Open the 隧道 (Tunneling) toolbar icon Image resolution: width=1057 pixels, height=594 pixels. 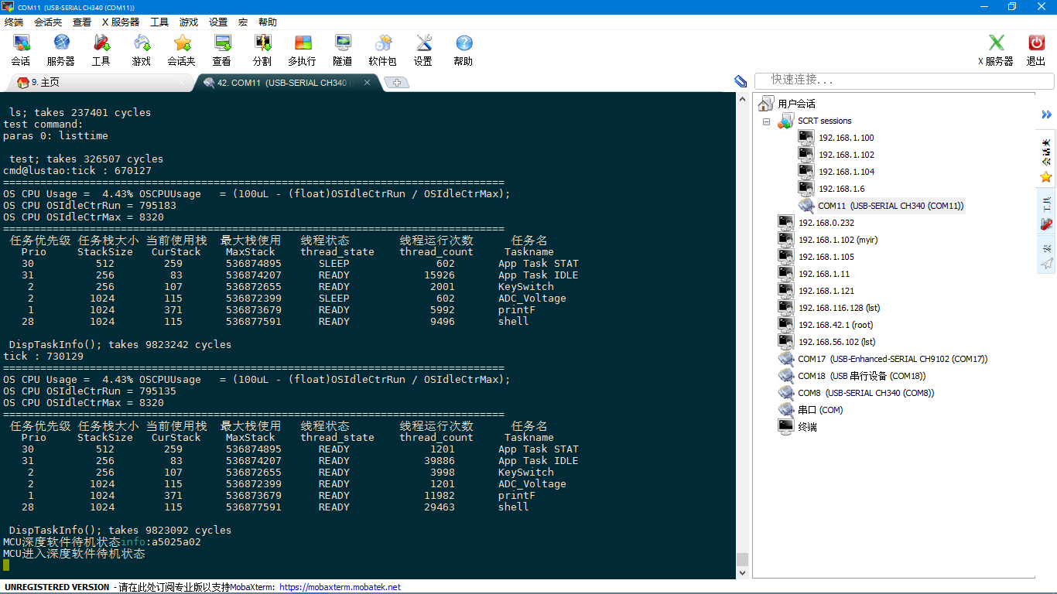[x=342, y=49]
